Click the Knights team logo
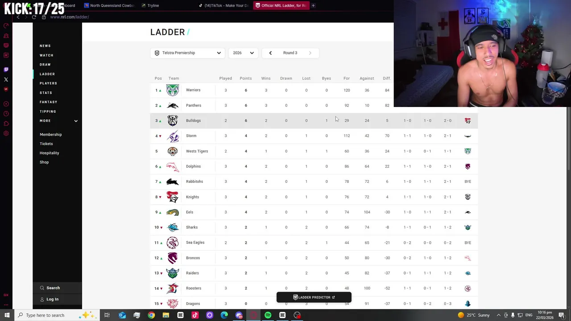 [x=173, y=197]
